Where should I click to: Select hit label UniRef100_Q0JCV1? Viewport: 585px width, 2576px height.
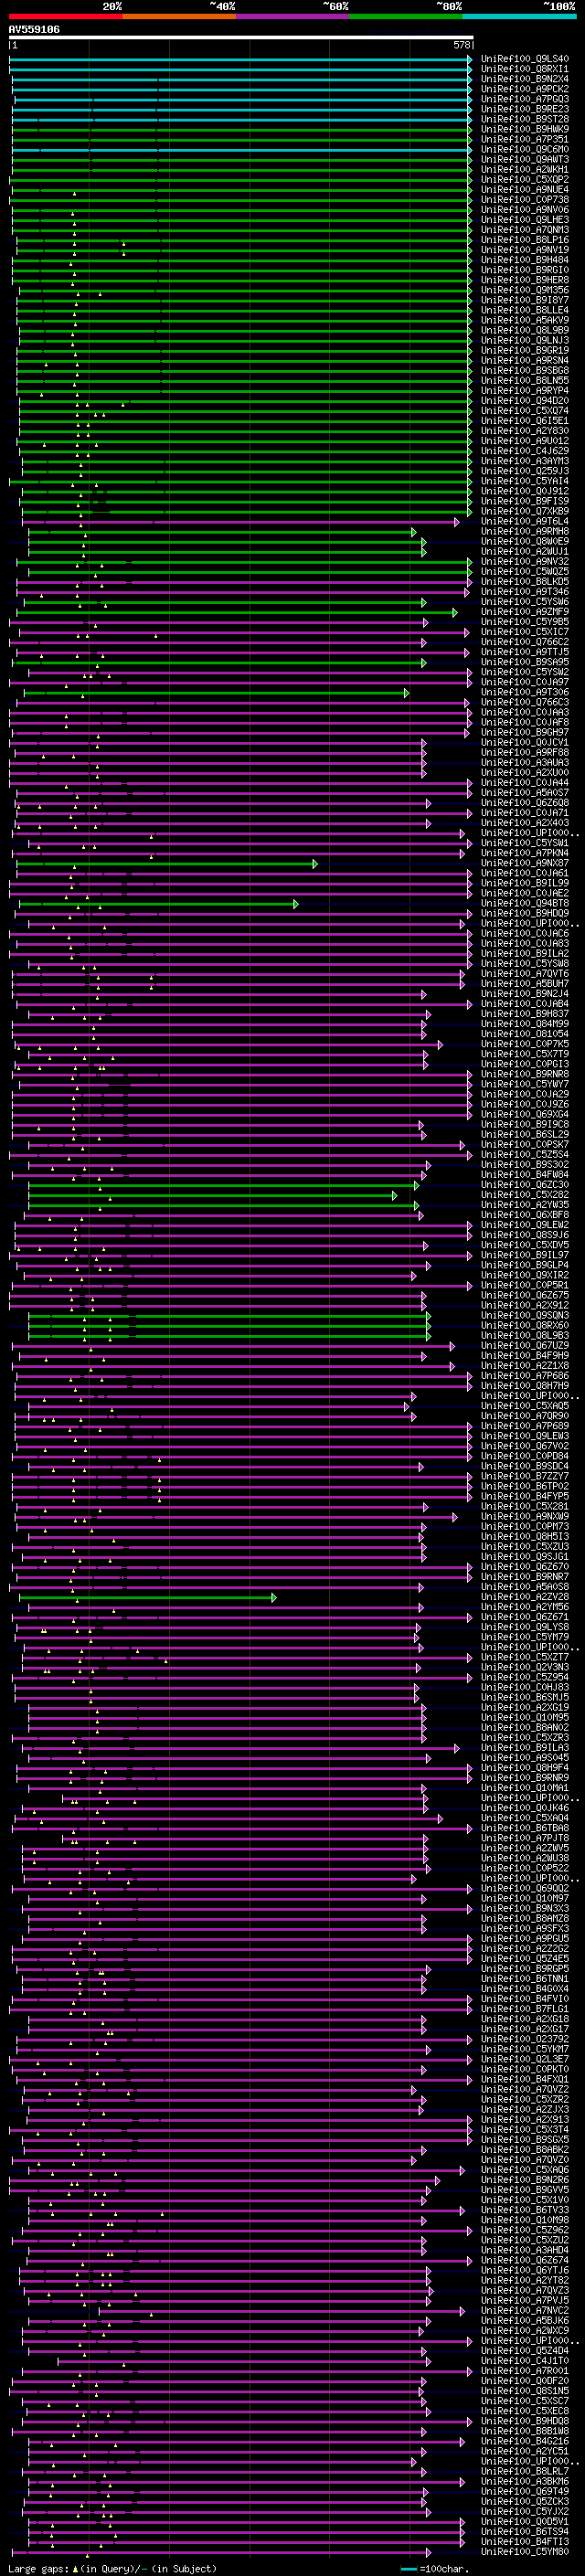525,742
